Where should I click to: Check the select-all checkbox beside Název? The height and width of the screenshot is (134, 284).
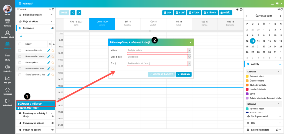[20, 44]
